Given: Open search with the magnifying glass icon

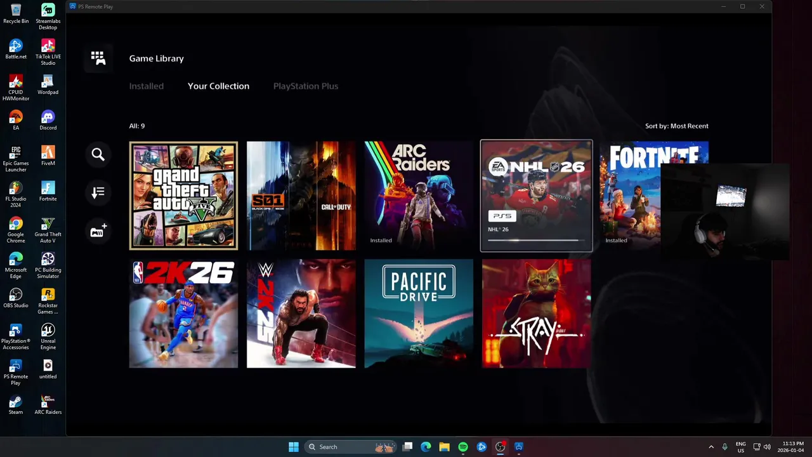Looking at the screenshot, I should (98, 154).
